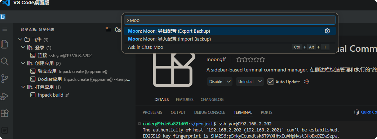The width and height of the screenshot is (377, 139).
Task: Choose Ask in Chat: Moo option
Action: pos(230,47)
